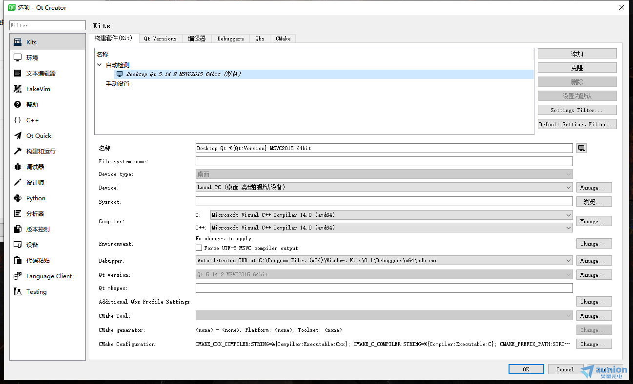Open the Qt Quick settings category

[x=47, y=135]
